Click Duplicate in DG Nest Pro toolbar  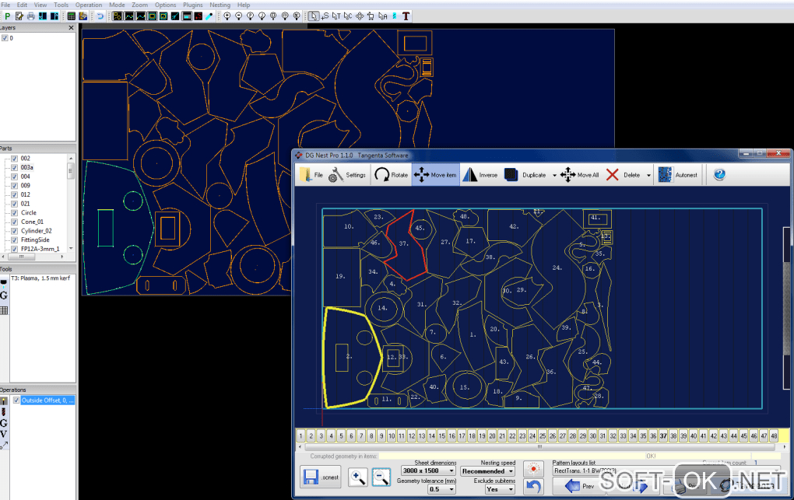tap(525, 175)
